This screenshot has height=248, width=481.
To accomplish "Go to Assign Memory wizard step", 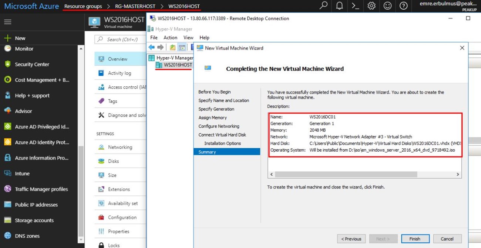I will (213, 118).
